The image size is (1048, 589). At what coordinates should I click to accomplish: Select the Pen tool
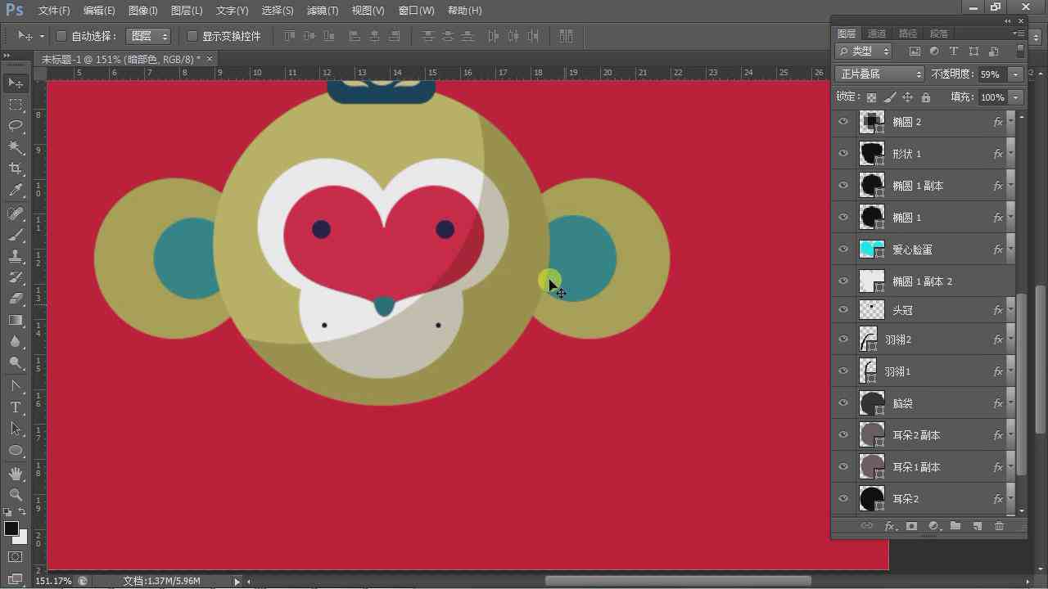click(16, 385)
